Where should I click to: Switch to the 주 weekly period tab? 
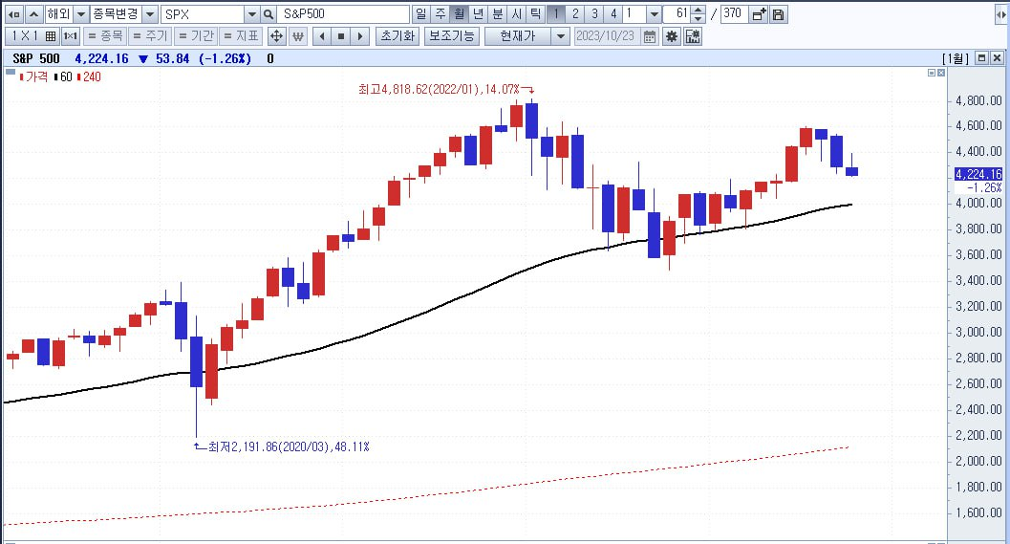coord(440,14)
